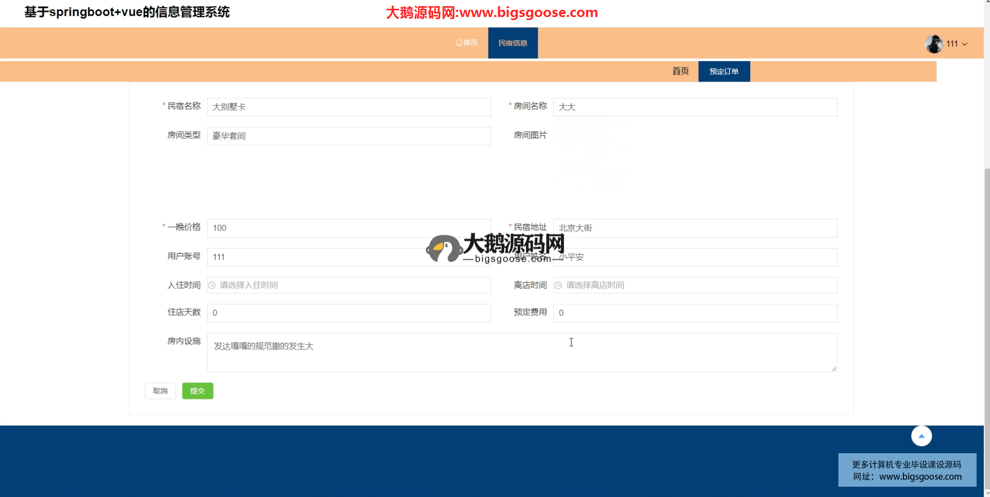This screenshot has width=990, height=497.
Task: Click the textarea resize handle corner
Action: pyautogui.click(x=834, y=368)
